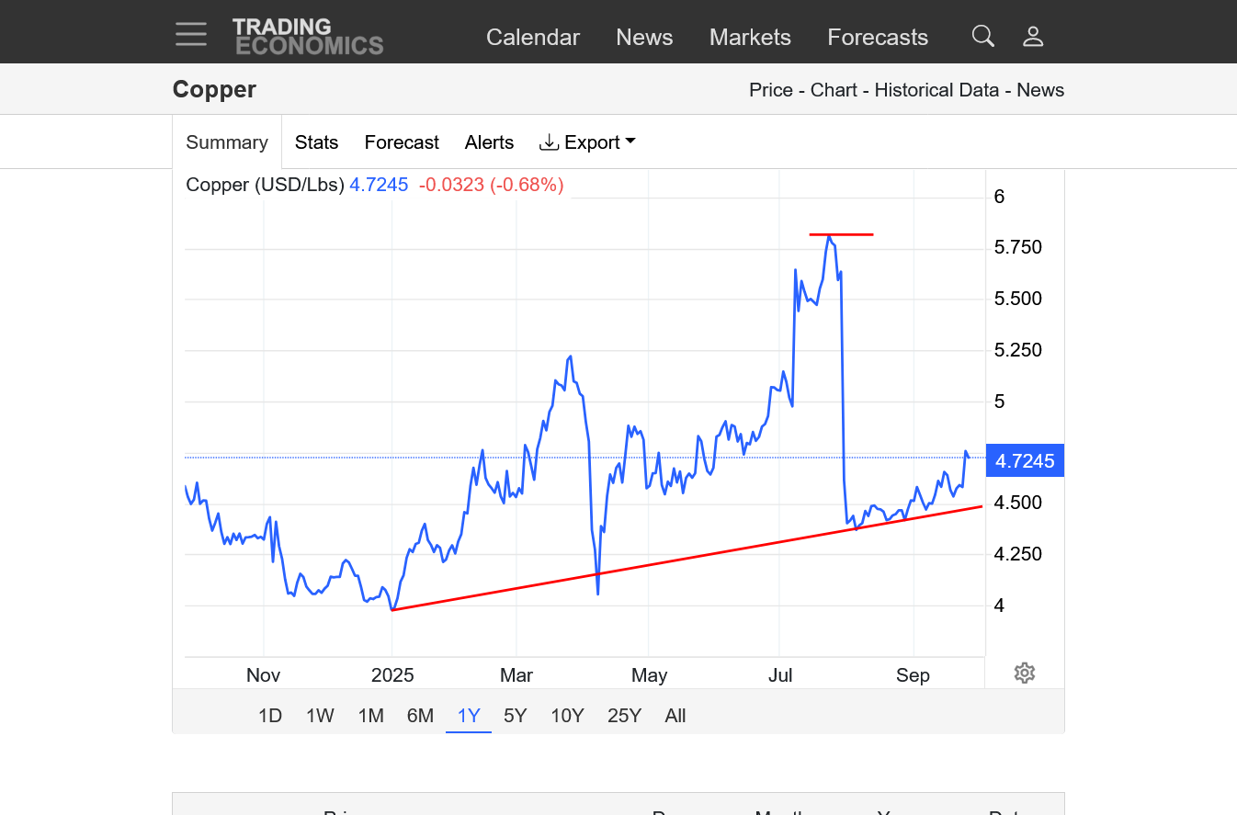
Task: Switch chart range to 6M
Action: point(420,716)
